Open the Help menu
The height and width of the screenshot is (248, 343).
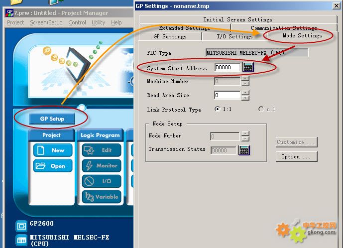[x=116, y=22]
